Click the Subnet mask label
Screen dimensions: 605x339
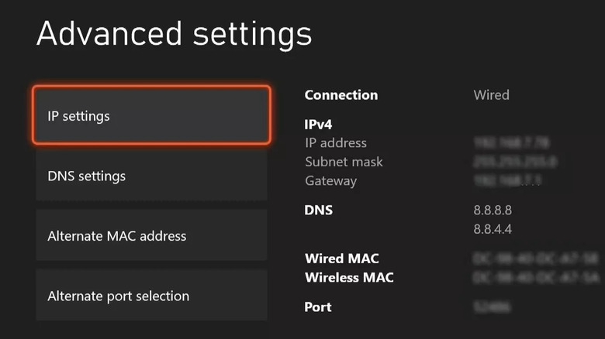(x=344, y=162)
